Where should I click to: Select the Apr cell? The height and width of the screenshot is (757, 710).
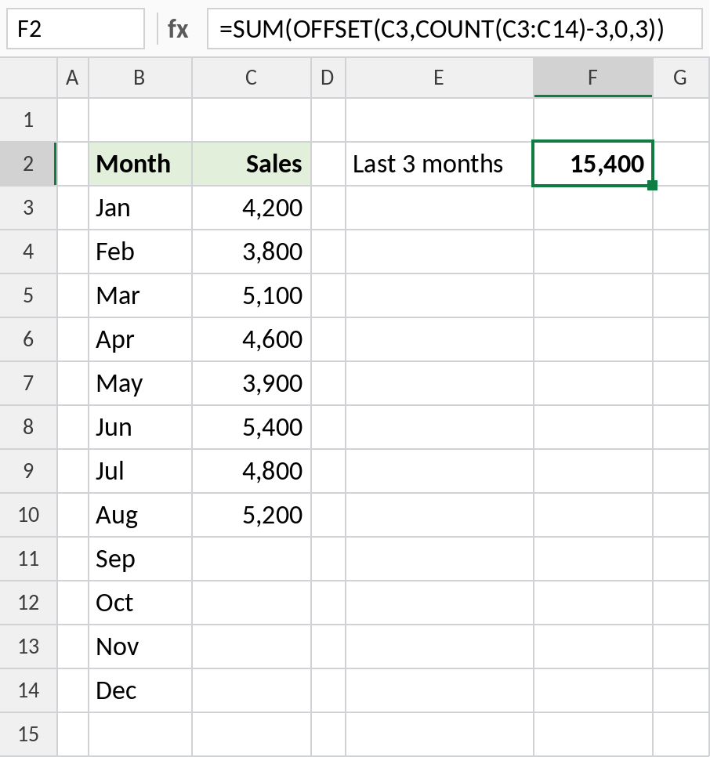tap(140, 339)
